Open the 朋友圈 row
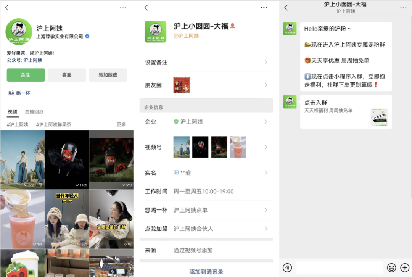 click(206, 85)
